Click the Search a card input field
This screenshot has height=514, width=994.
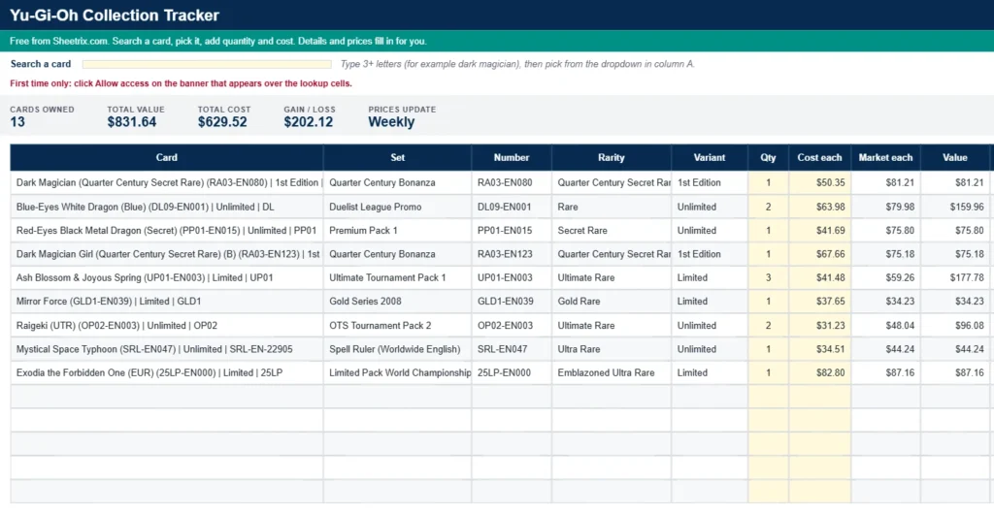[x=207, y=64]
